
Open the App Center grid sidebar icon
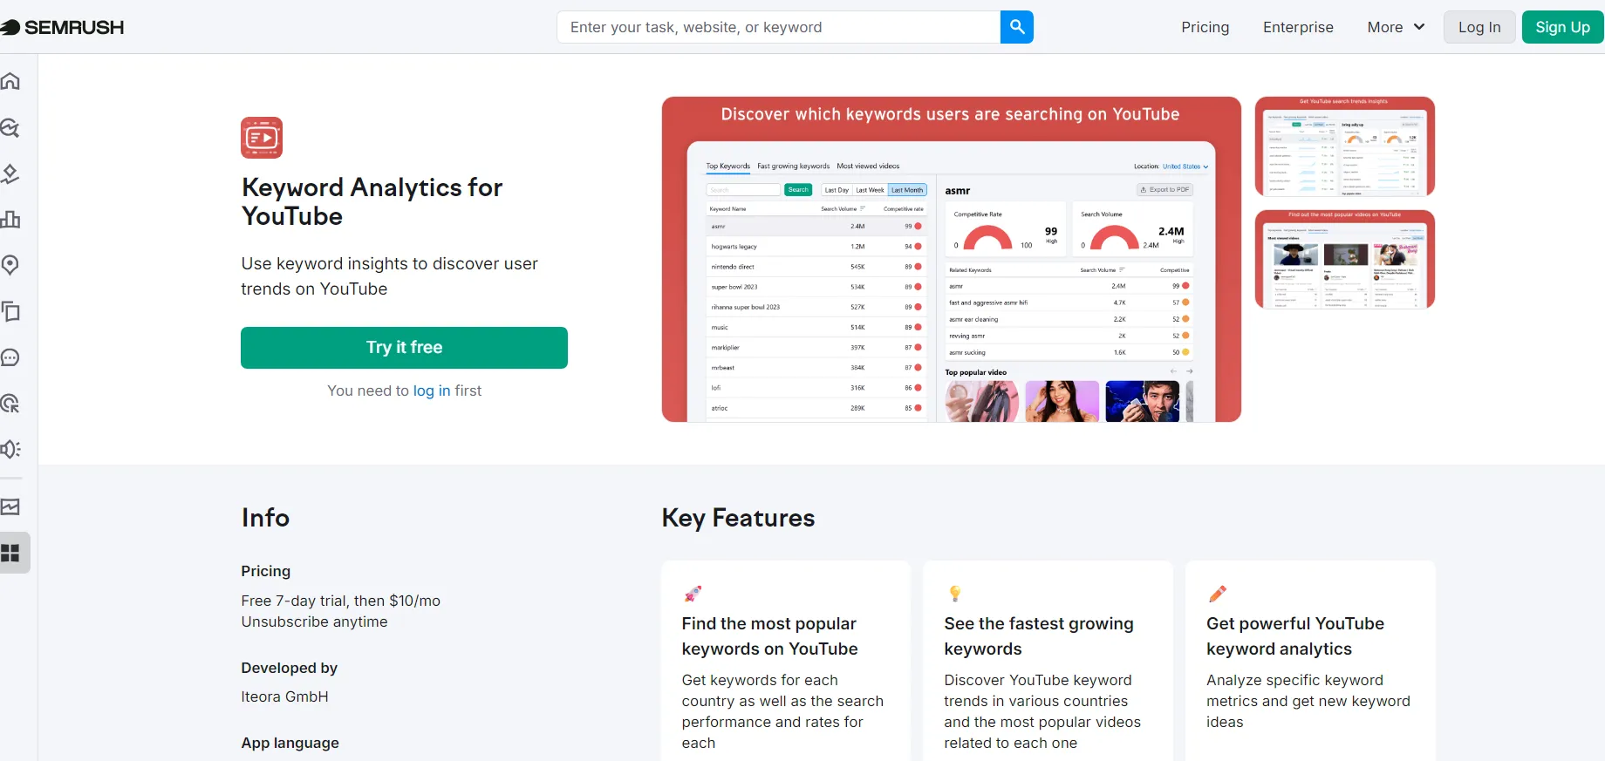click(10, 553)
